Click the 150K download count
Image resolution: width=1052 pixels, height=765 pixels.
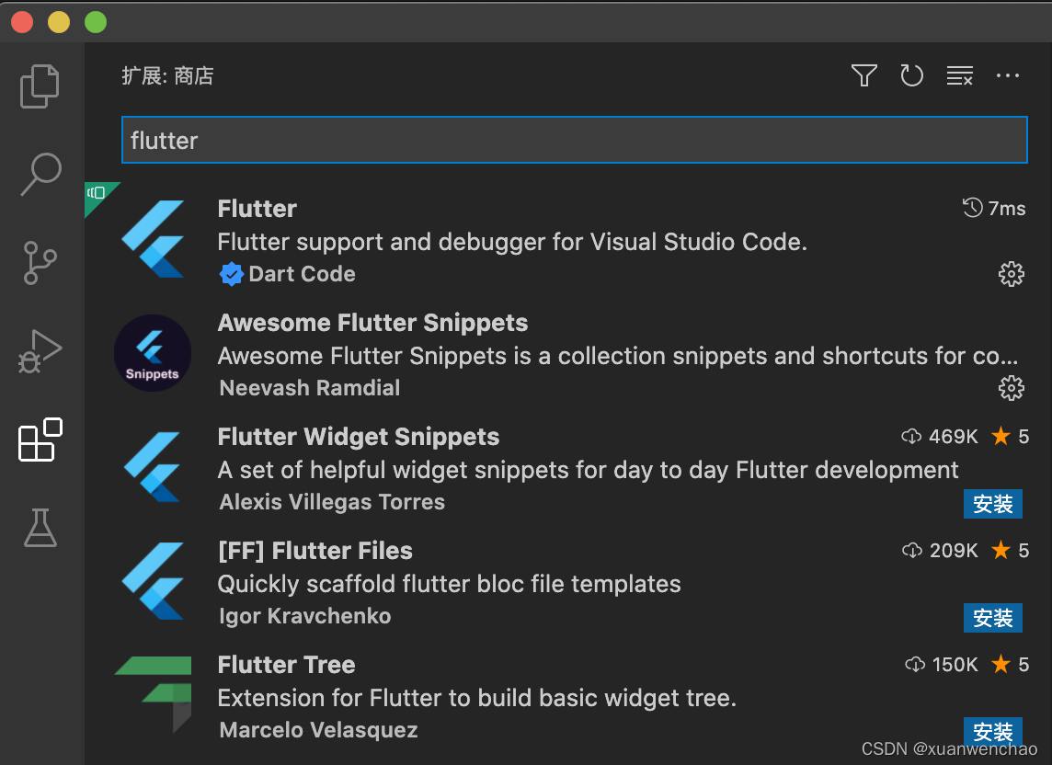point(942,665)
